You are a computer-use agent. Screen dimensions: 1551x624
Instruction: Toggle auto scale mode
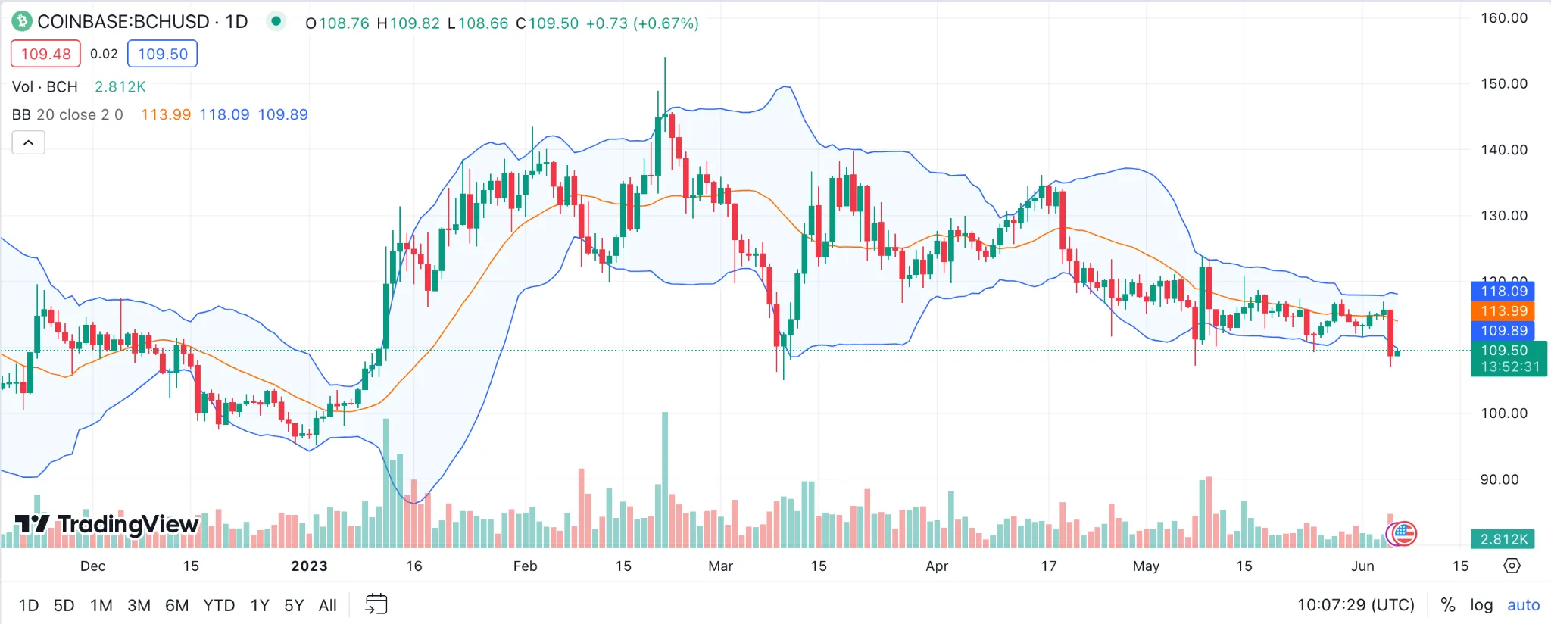click(1523, 605)
